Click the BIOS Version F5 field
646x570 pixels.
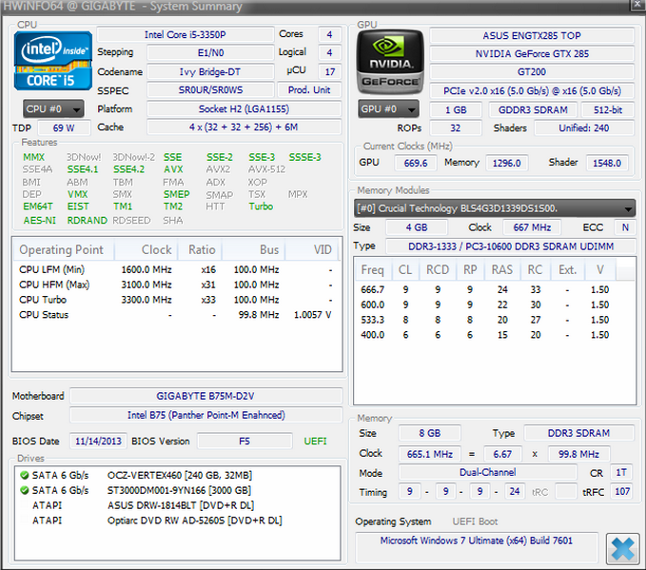245,441
